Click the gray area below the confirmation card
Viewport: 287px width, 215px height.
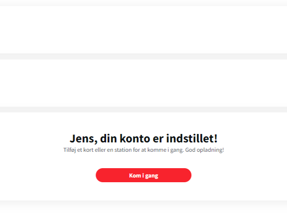click(143, 208)
